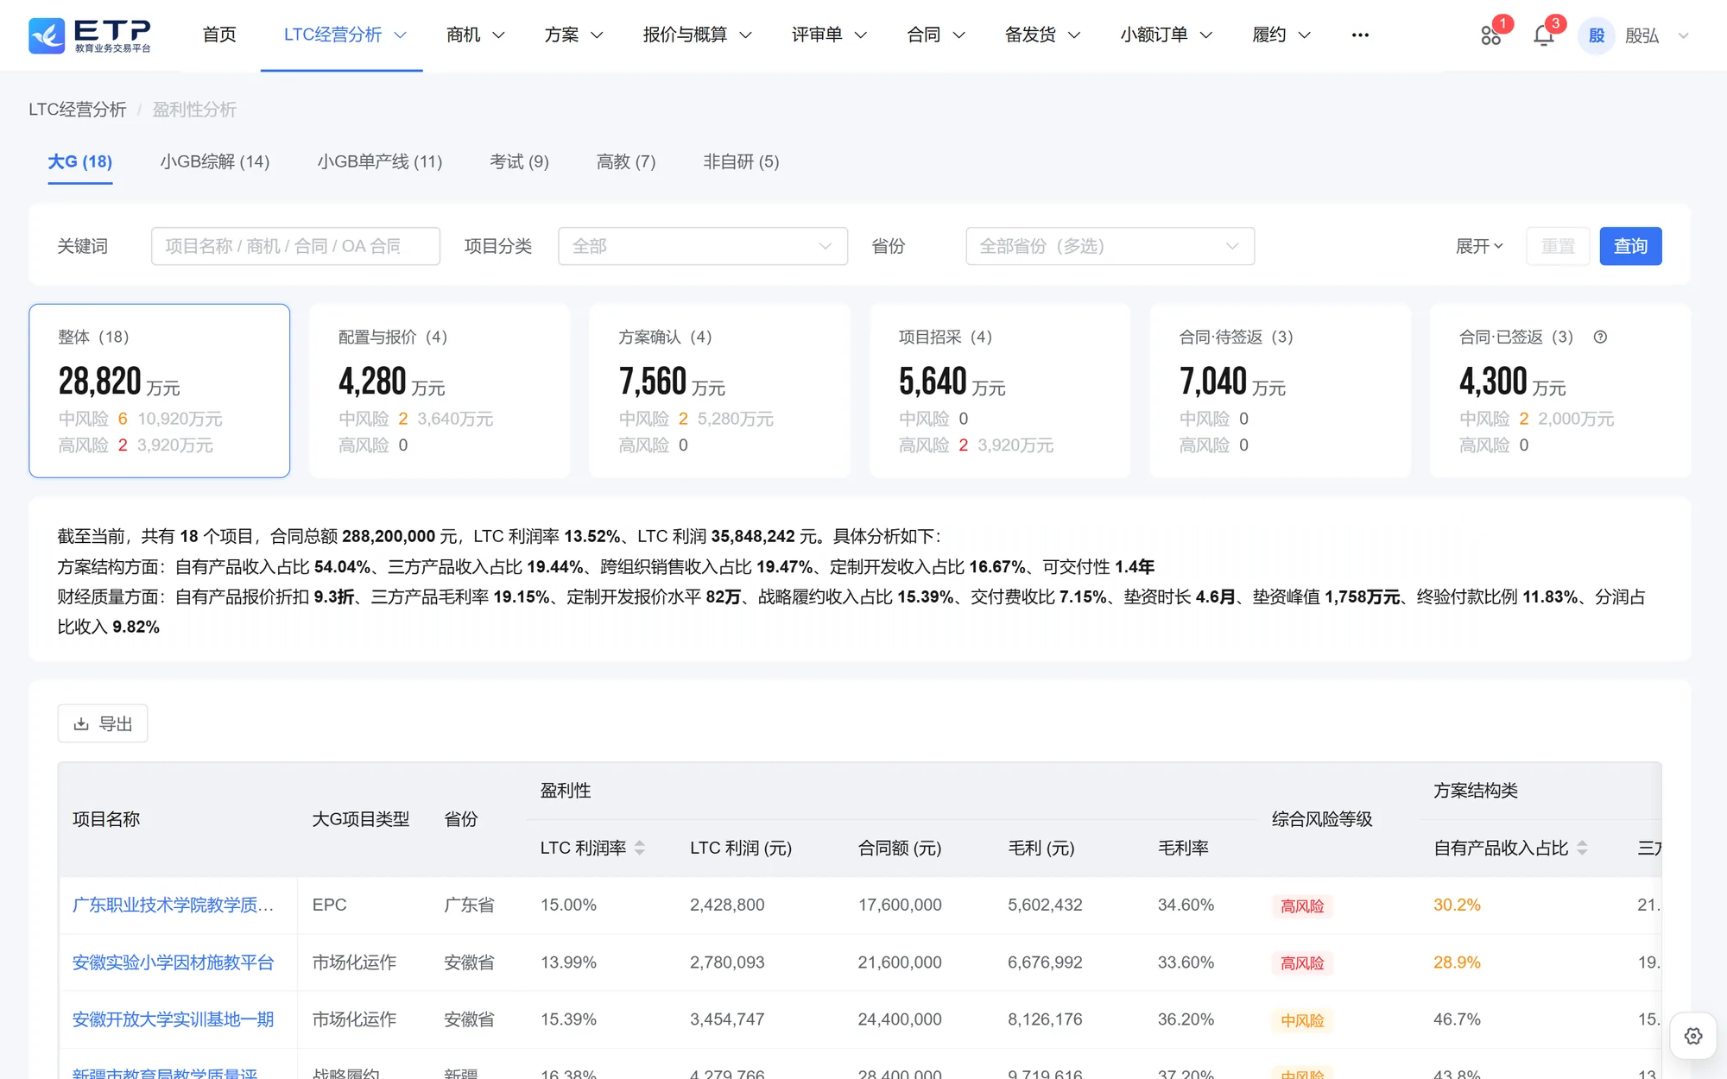Click the ETP platform logo
1727x1079 pixels.
point(90,35)
